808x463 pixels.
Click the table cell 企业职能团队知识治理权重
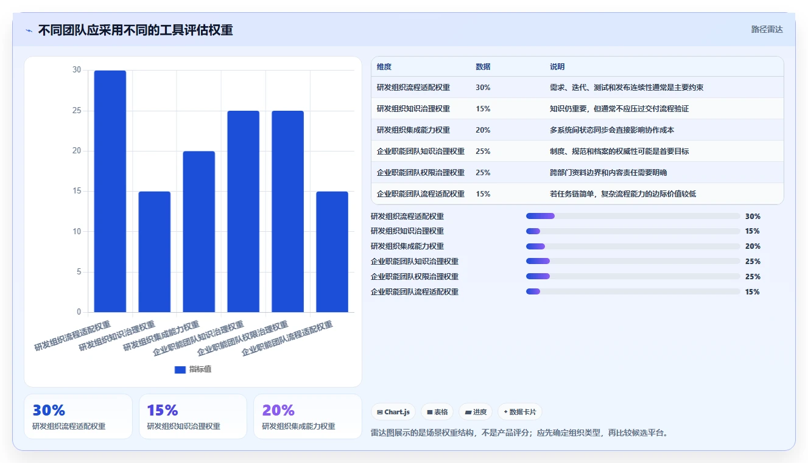pos(421,151)
